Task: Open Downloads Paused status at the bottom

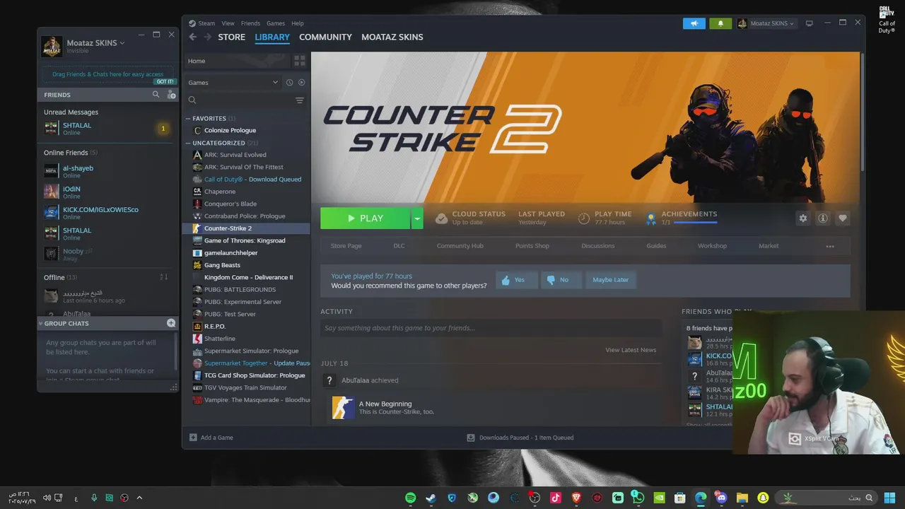Action: (520, 438)
